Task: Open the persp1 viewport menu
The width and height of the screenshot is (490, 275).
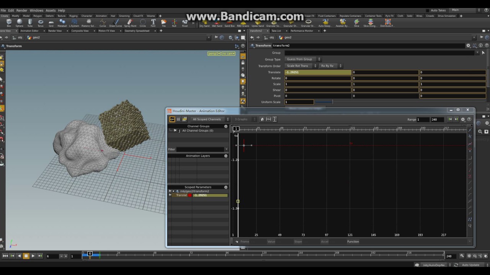Action: [x=214, y=53]
